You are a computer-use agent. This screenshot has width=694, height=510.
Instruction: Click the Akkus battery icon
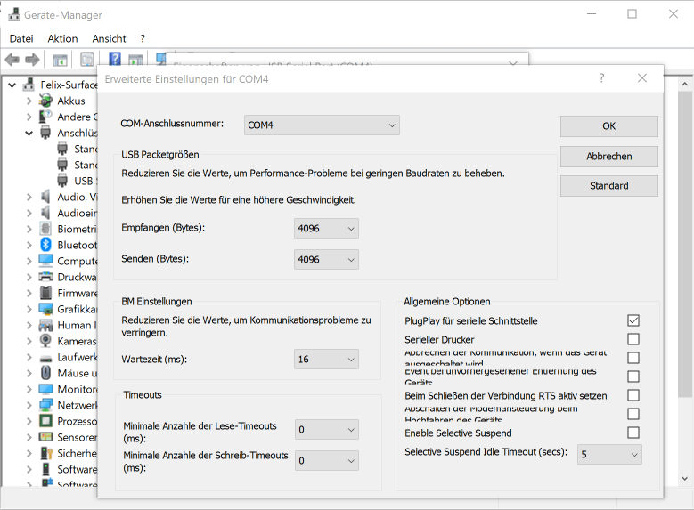click(45, 101)
